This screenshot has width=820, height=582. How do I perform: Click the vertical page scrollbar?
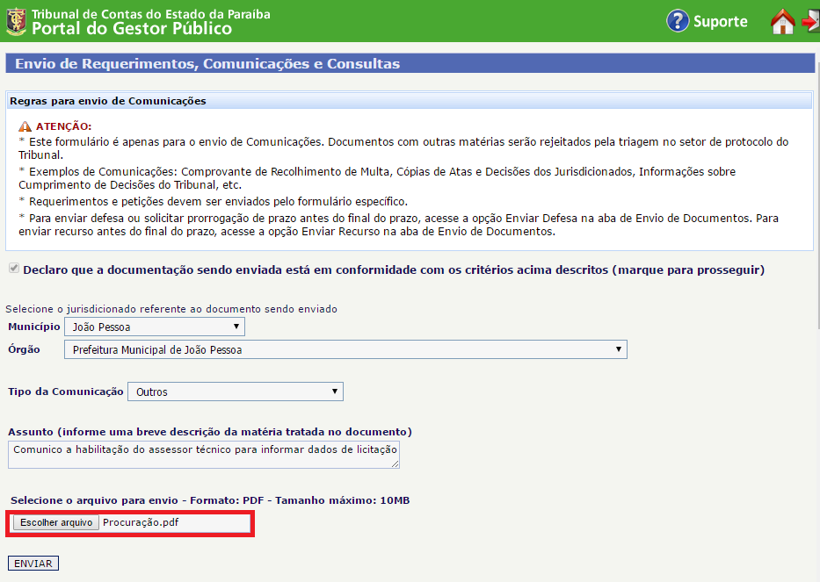[816, 176]
